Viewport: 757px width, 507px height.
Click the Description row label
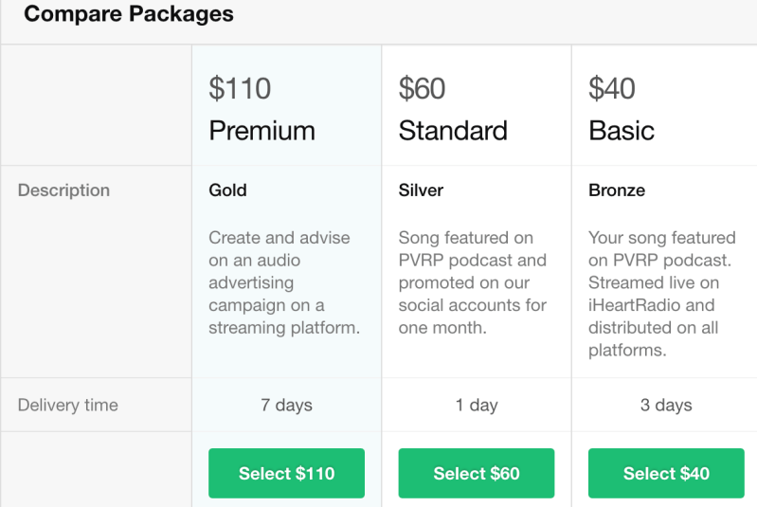point(63,190)
